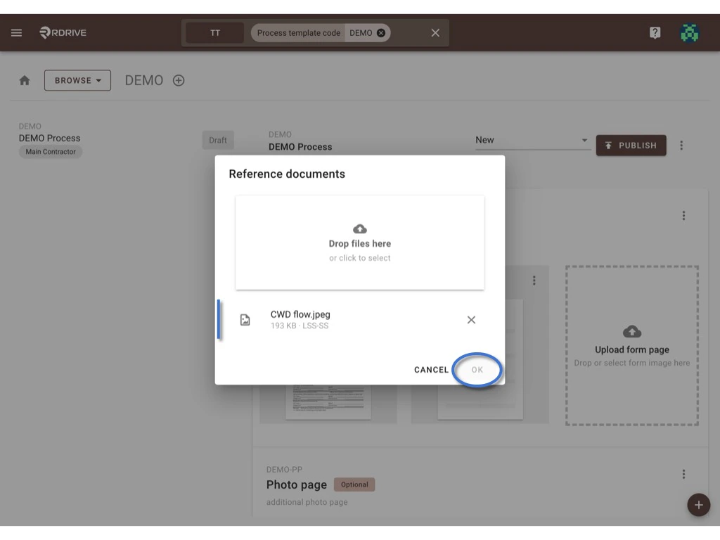Viewport: 720px width, 540px height.
Task: Click the Optional badge on Photo page
Action: [354, 484]
